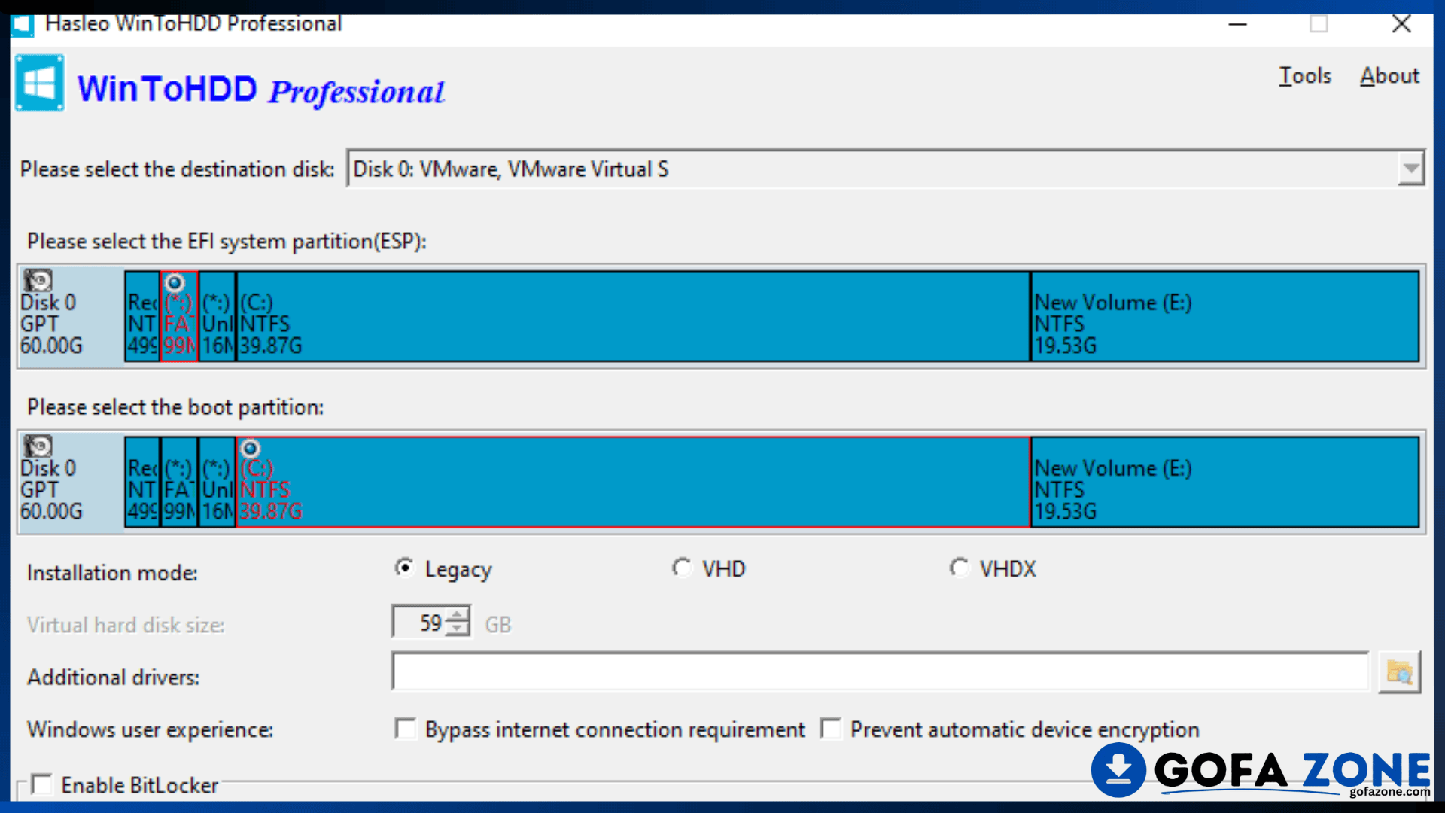
Task: Enable Prevent automatic device encryption
Action: click(x=831, y=729)
